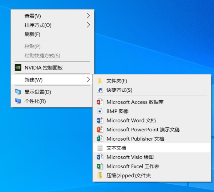The height and width of the screenshot is (192, 214).
Task: Choose 刷新(E) to refresh desktop
Action: click(52, 34)
